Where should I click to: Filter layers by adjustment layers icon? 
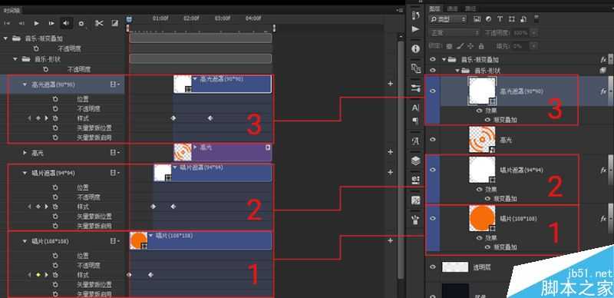(489, 19)
